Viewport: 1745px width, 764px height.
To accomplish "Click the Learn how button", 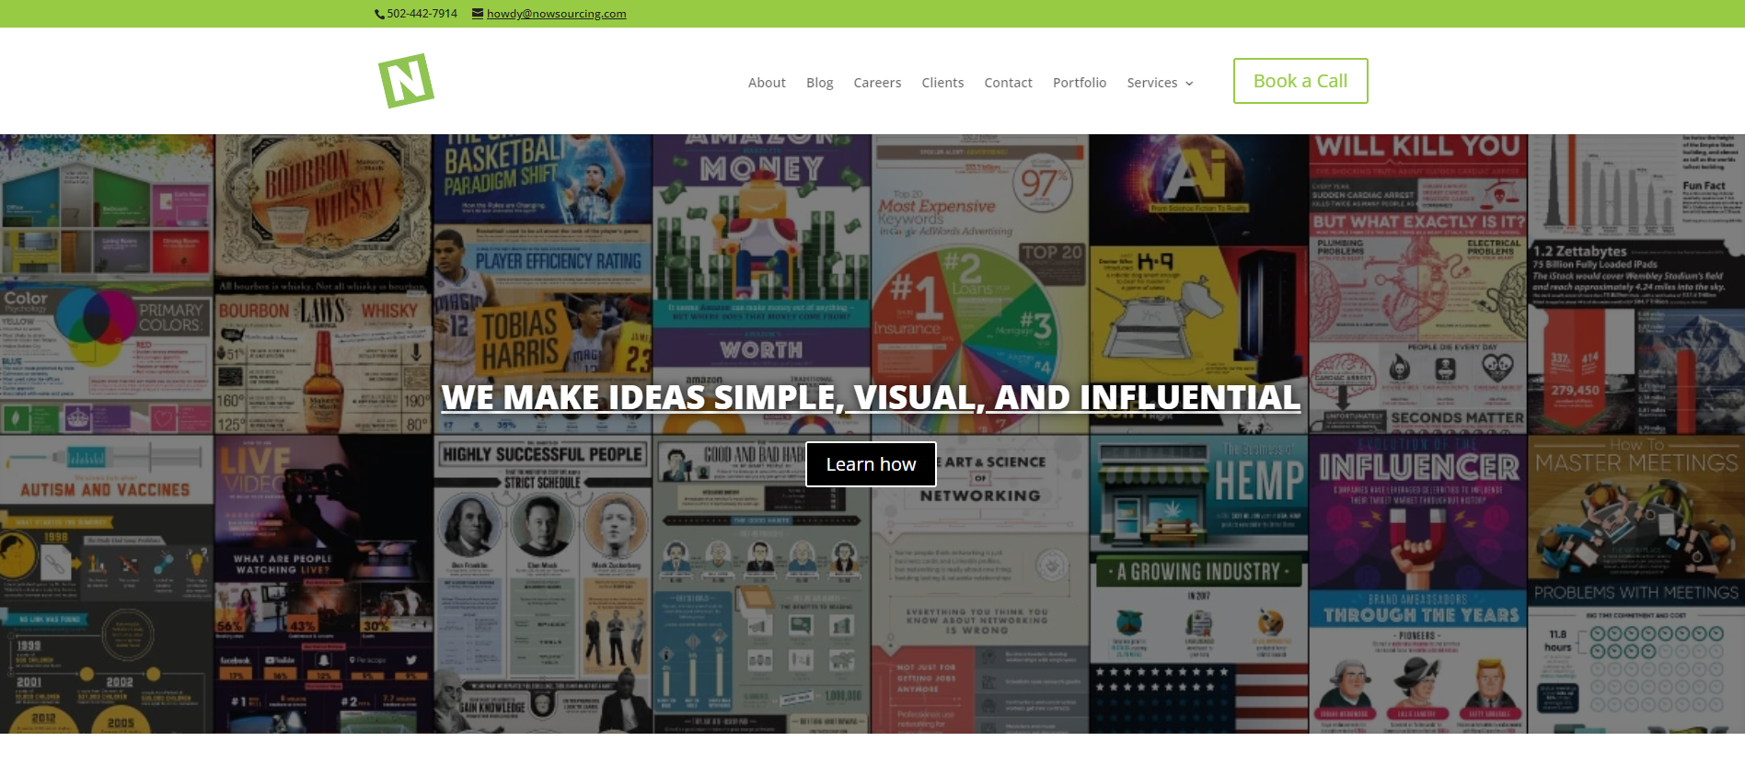I will pyautogui.click(x=871, y=464).
